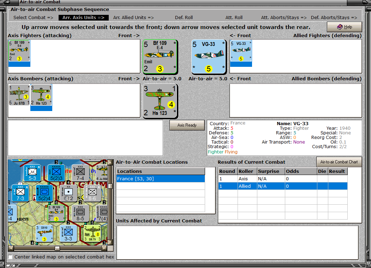Select the large VG-33 front fighter counter
The image size is (371, 268).
209,57
